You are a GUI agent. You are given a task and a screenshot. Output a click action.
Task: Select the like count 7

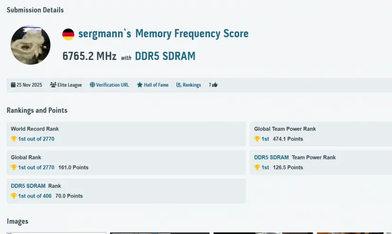(x=210, y=85)
